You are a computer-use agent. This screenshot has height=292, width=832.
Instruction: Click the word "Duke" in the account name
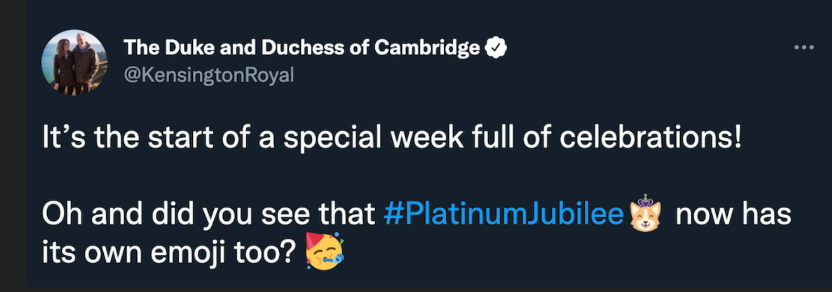189,48
